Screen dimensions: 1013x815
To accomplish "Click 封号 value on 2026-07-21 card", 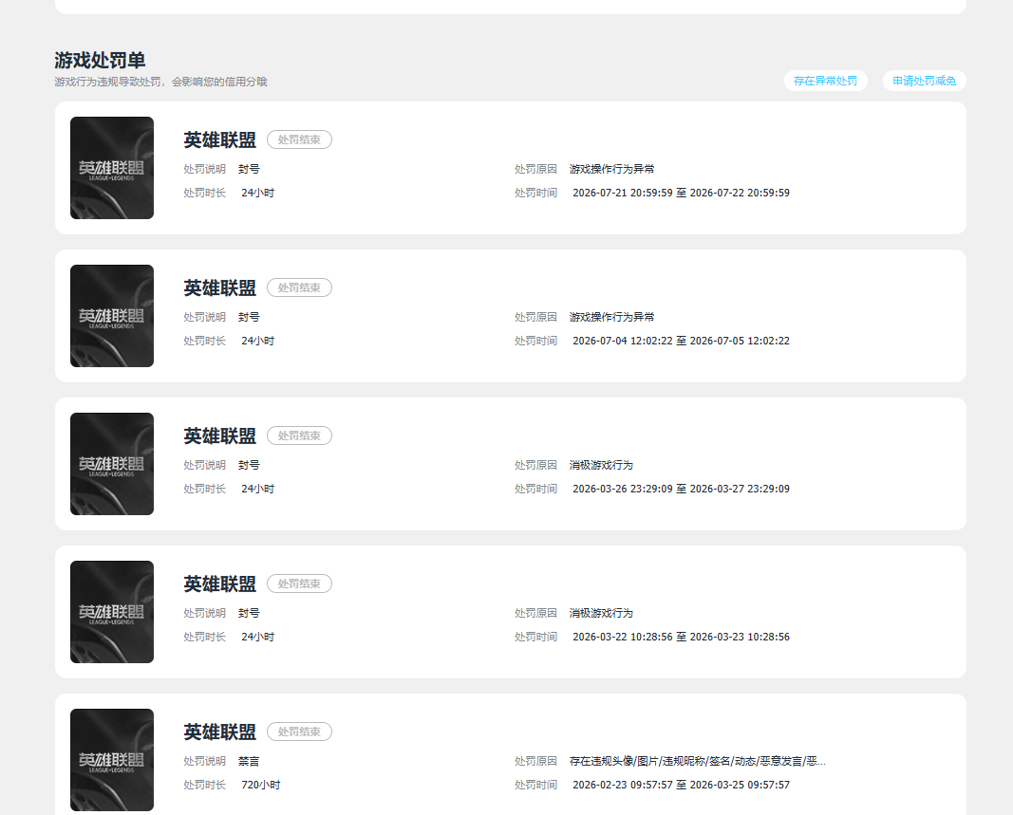I will click(249, 169).
